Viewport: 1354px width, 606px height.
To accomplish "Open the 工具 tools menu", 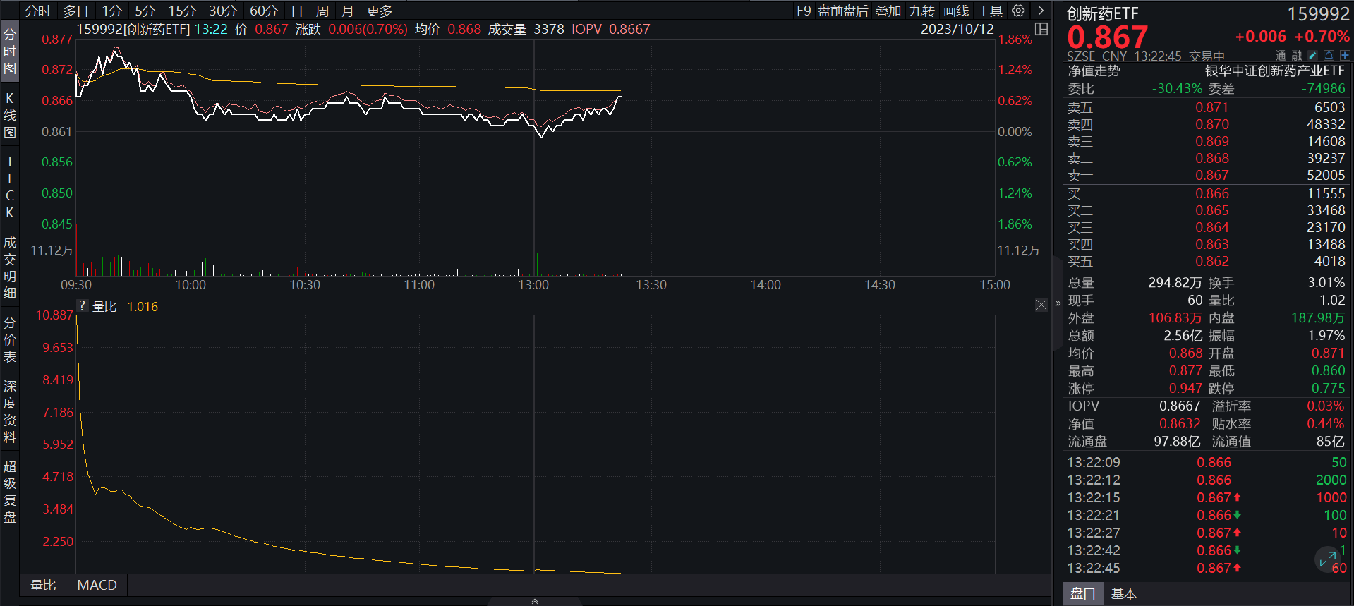I will pyautogui.click(x=990, y=11).
